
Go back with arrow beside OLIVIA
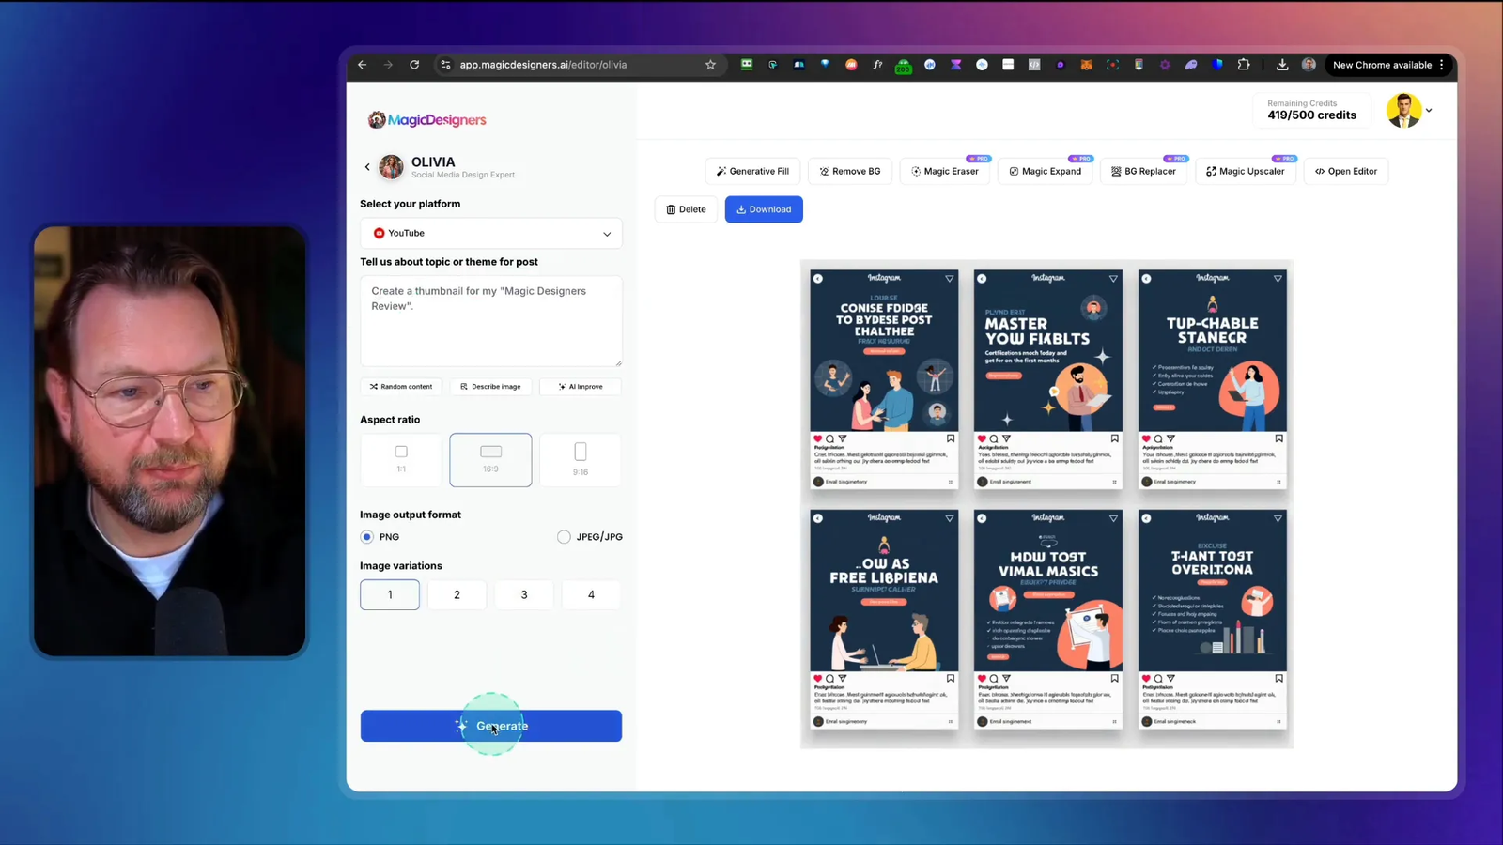367,167
